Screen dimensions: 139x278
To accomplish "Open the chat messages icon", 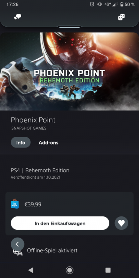I will tap(18, 17).
